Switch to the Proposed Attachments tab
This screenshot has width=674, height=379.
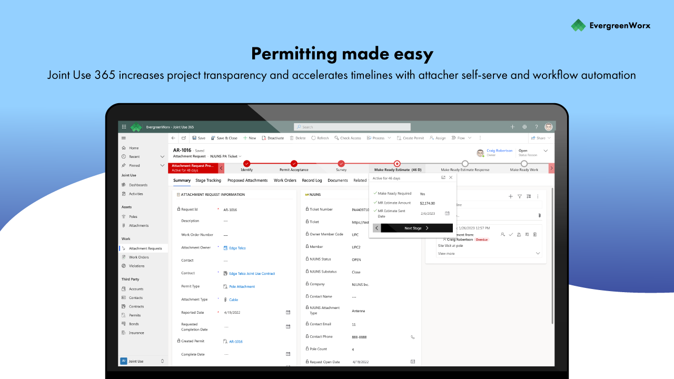(247, 181)
